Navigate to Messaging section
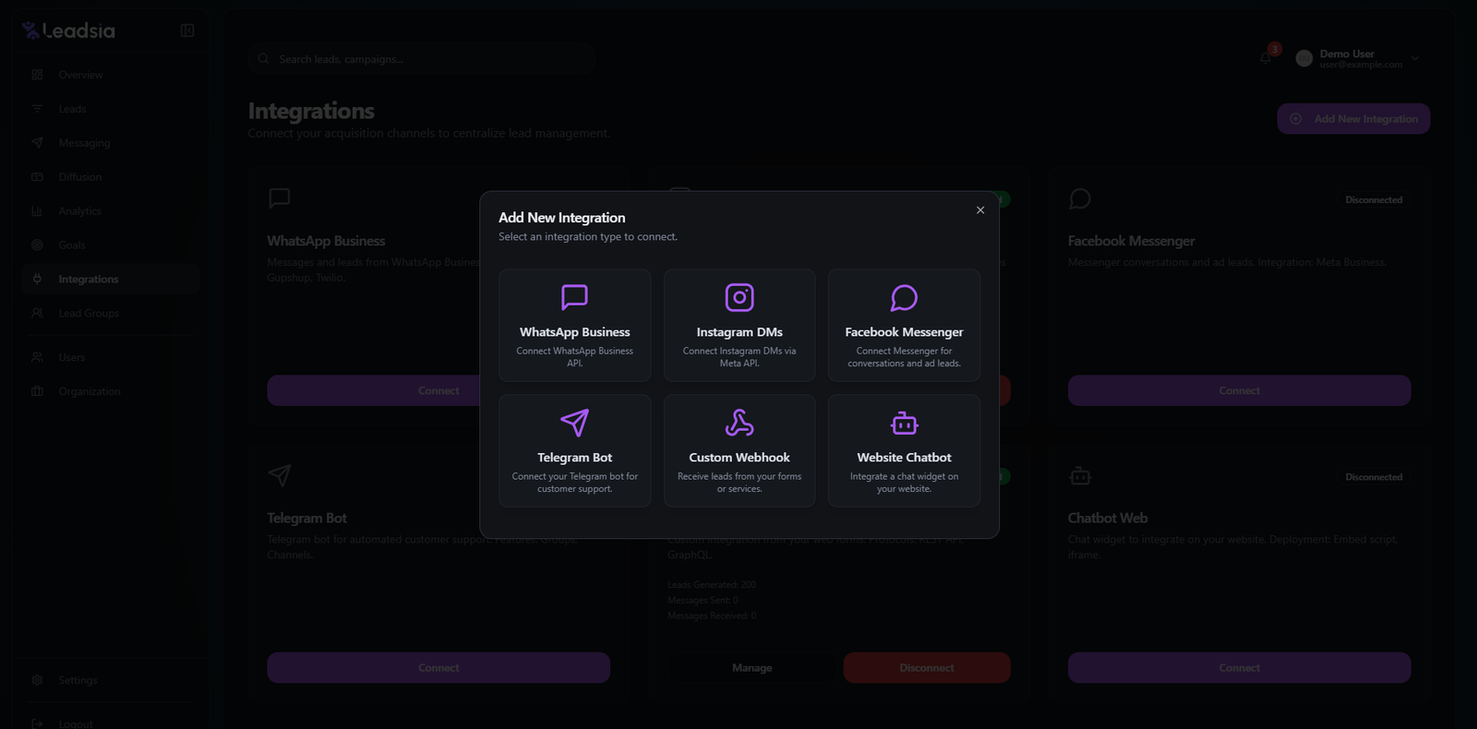The image size is (1477, 729). (x=84, y=143)
